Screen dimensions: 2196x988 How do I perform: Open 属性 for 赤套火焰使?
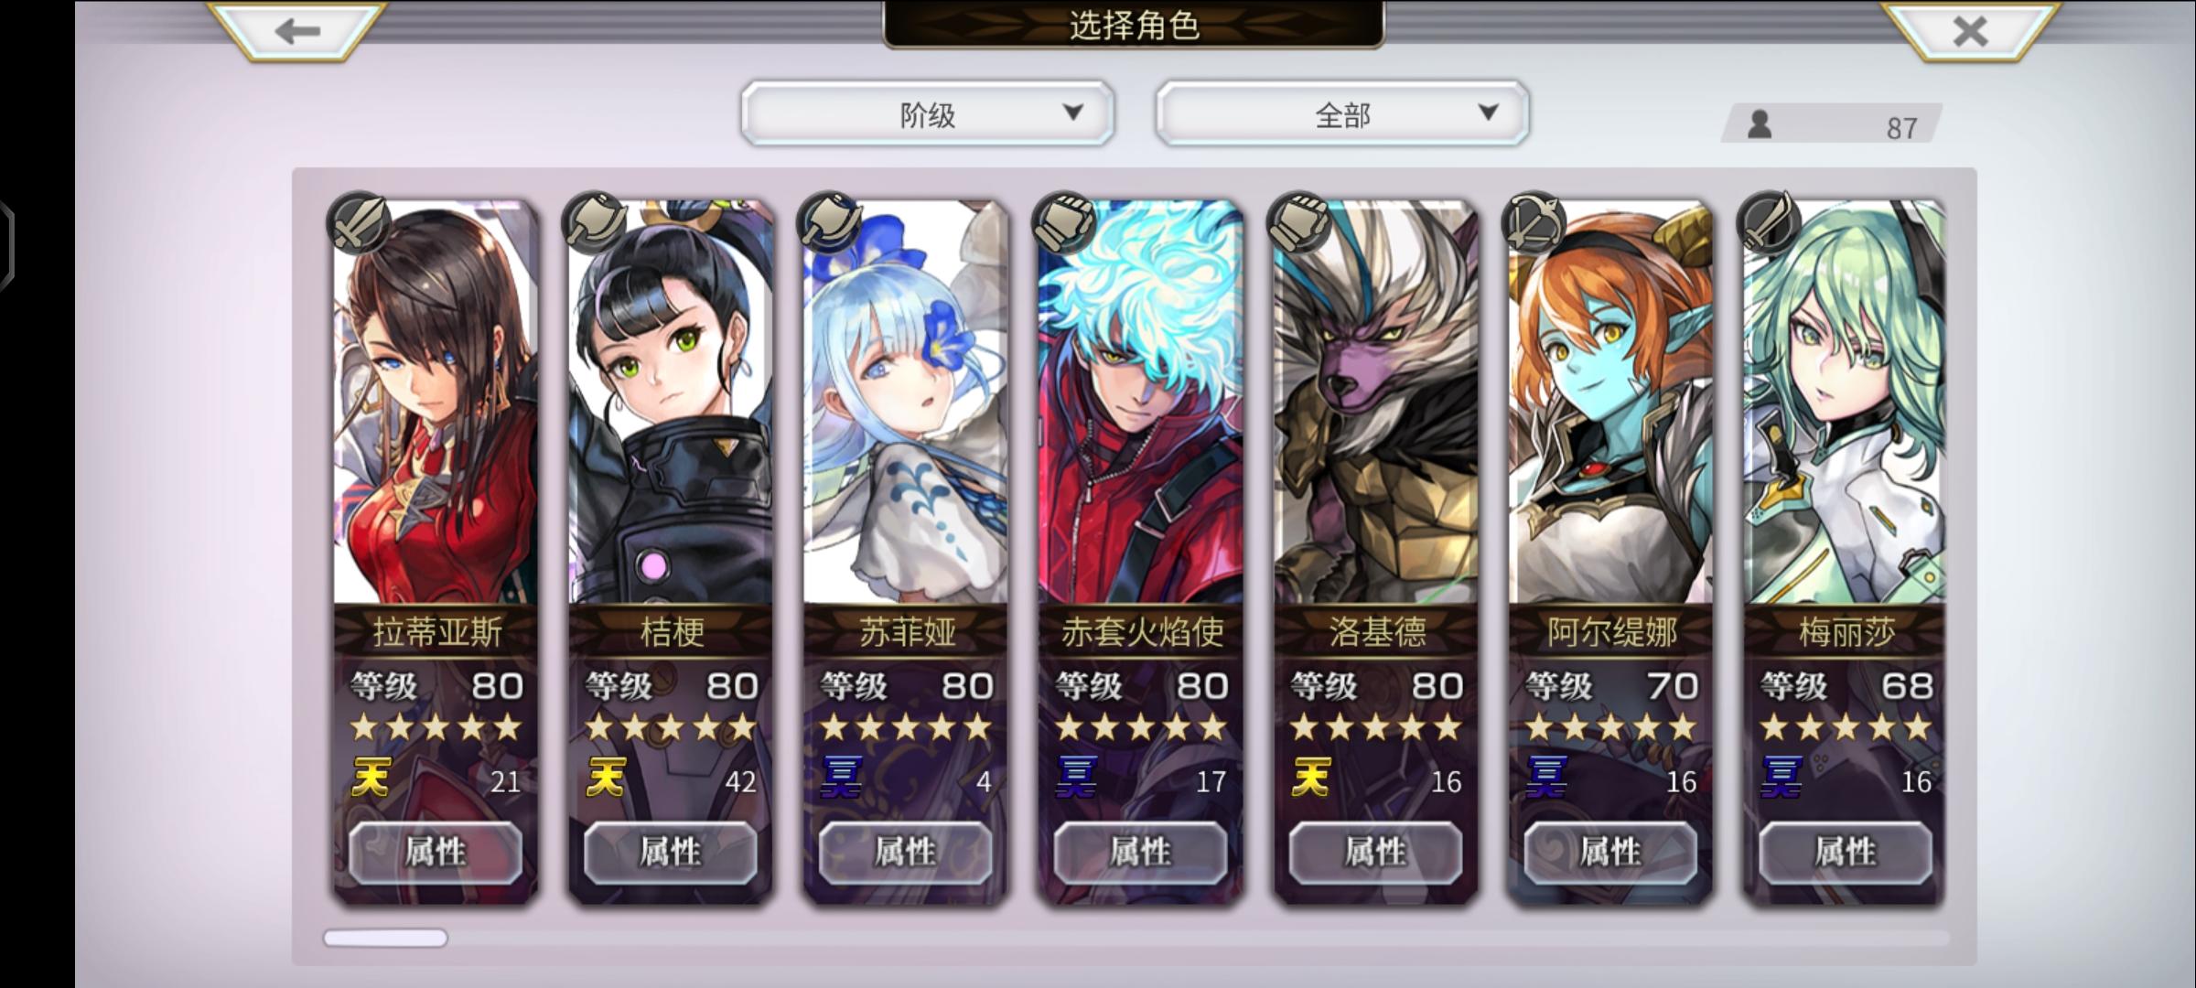(x=1140, y=853)
